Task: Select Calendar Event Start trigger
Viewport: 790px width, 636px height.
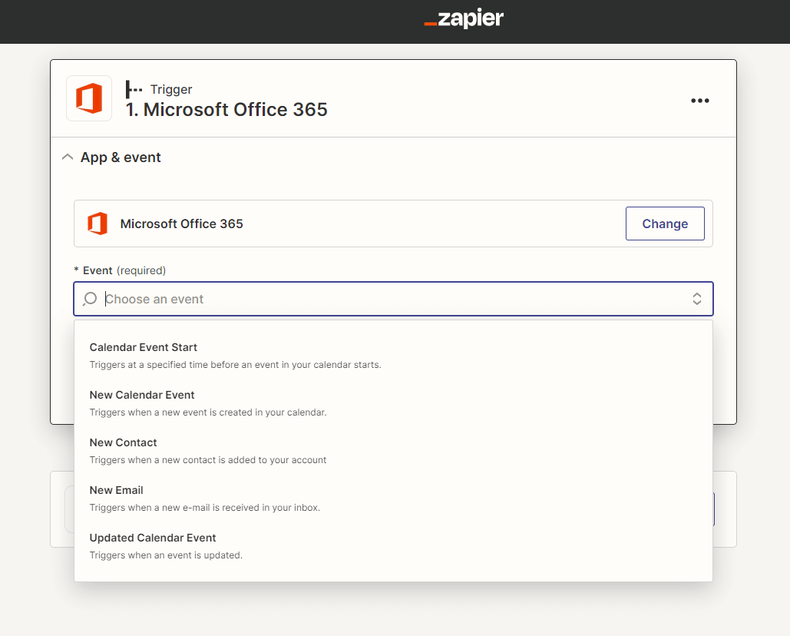Action: [x=393, y=356]
